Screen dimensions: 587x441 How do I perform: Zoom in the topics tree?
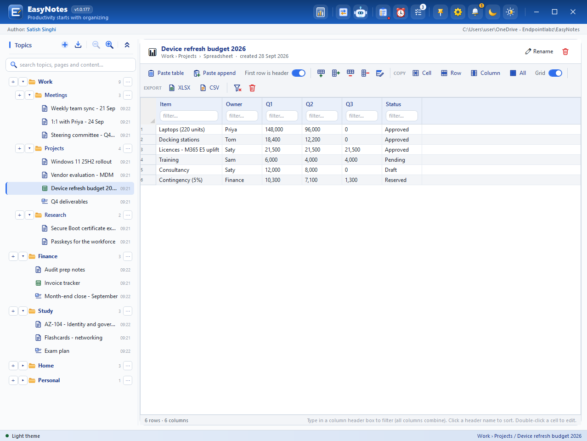109,45
